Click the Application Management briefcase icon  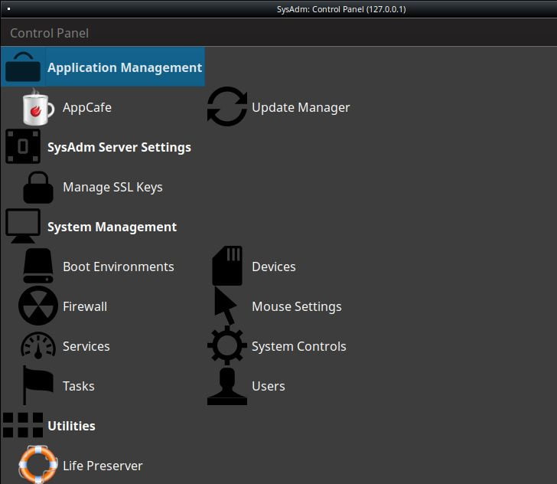tap(23, 67)
